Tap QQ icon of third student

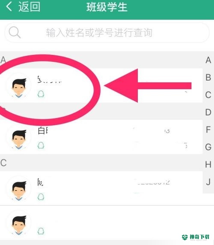tap(41, 197)
